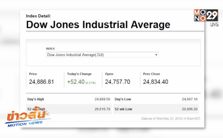Select the Price value 24,886.81
The height and width of the screenshot is (138, 223).
[41, 82]
